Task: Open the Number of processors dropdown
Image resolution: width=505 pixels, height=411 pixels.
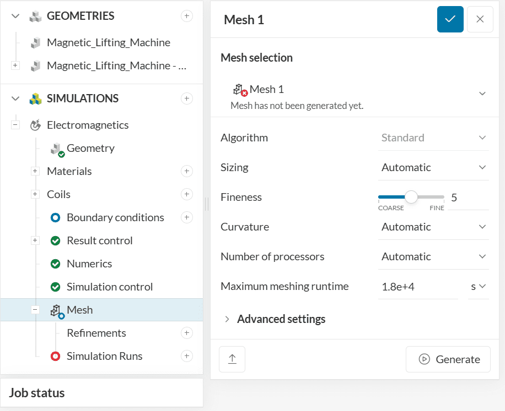Action: pyautogui.click(x=433, y=256)
